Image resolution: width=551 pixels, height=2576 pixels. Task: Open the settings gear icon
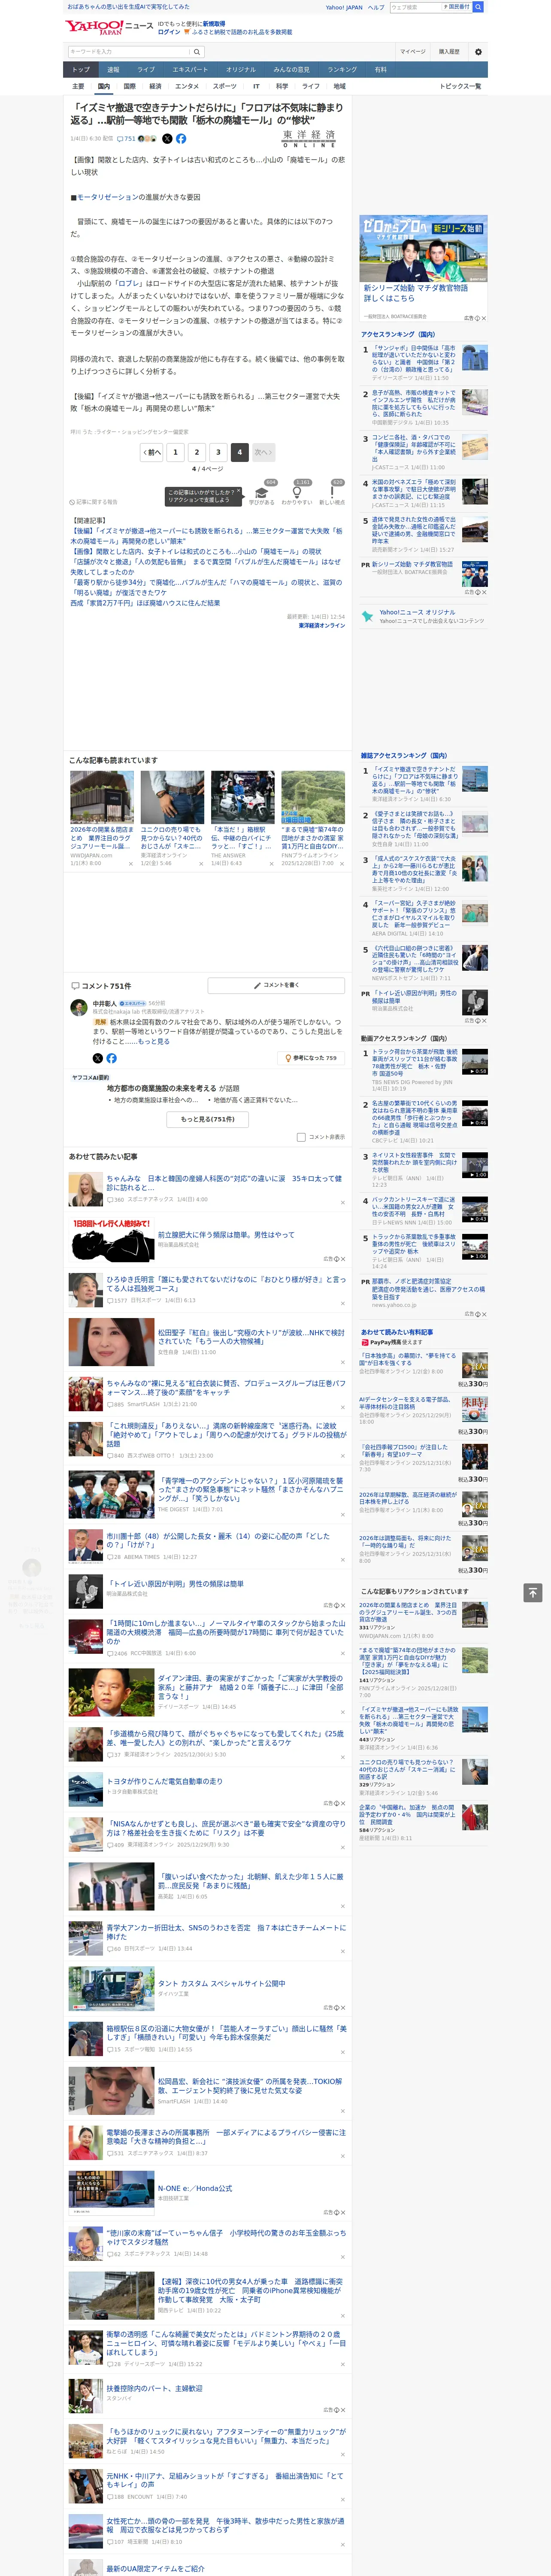tap(478, 51)
